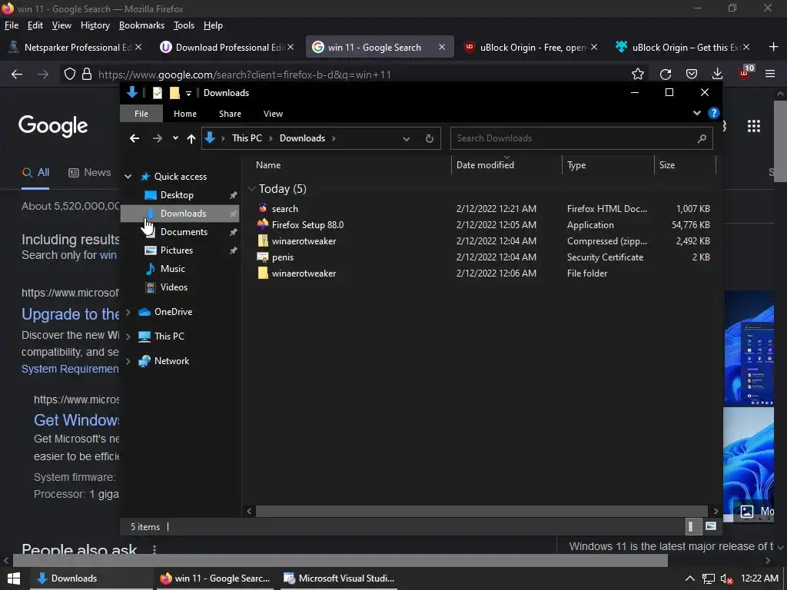Switch to large thumbnails view icon
Viewport: 787px width, 590px height.
click(x=710, y=526)
